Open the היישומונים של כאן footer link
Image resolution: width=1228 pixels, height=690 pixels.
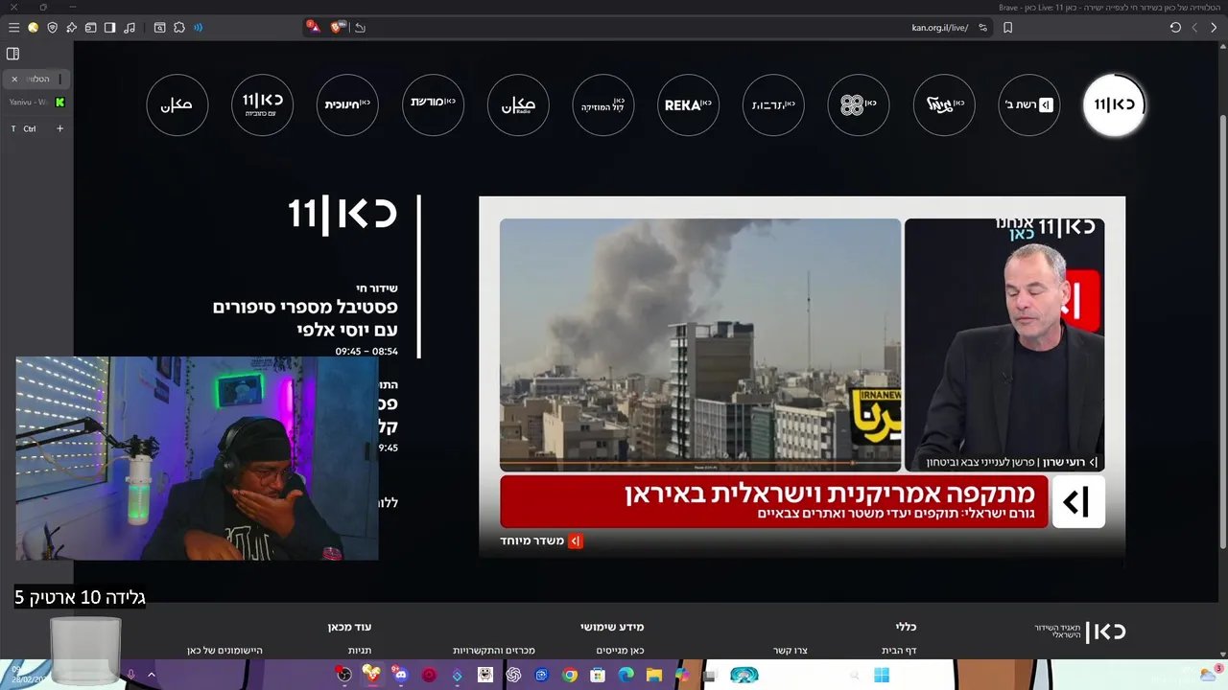point(224,651)
